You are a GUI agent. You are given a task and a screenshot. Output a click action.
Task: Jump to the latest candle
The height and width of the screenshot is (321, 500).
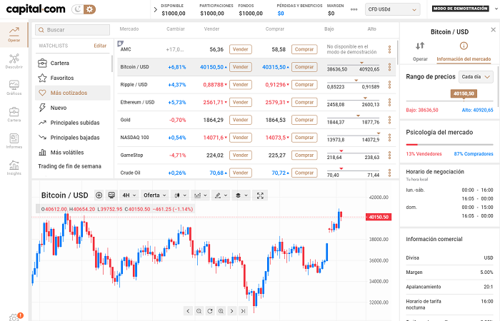(243, 311)
